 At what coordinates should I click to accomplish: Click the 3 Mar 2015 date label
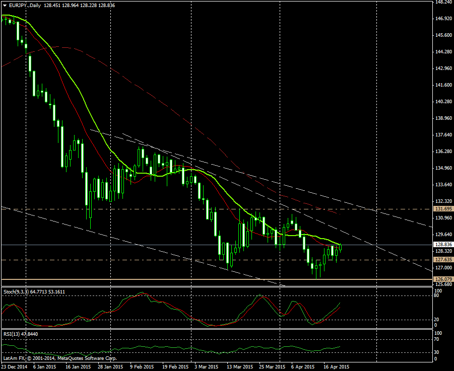coord(206,367)
